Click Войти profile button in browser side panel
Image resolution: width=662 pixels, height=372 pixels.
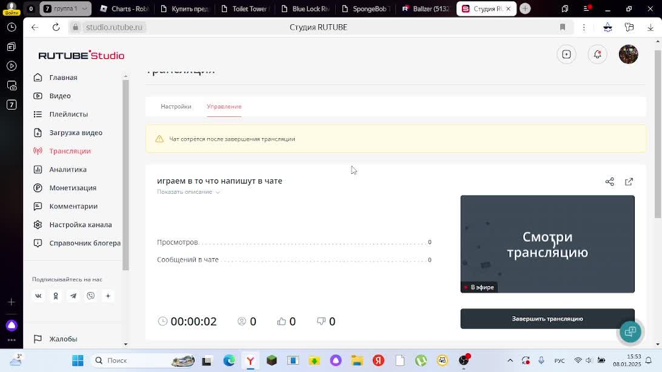click(12, 8)
